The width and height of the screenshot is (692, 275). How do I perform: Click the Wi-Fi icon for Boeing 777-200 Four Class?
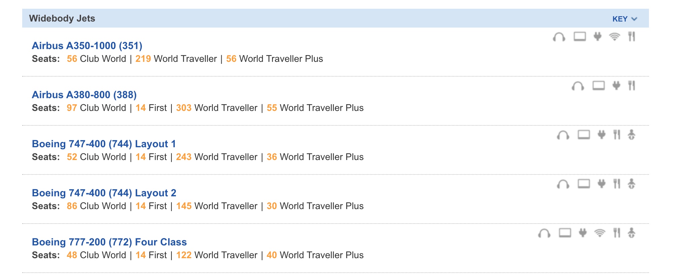(x=600, y=233)
